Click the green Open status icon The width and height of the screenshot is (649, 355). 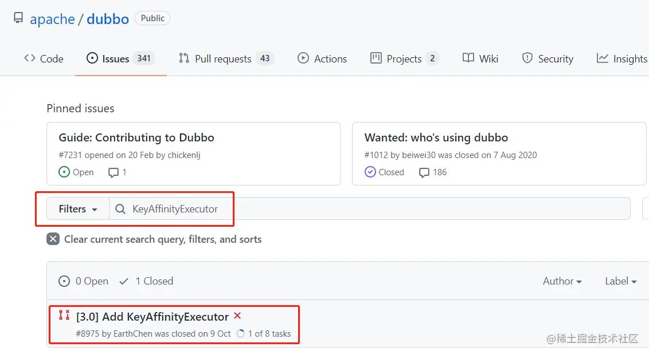64,172
